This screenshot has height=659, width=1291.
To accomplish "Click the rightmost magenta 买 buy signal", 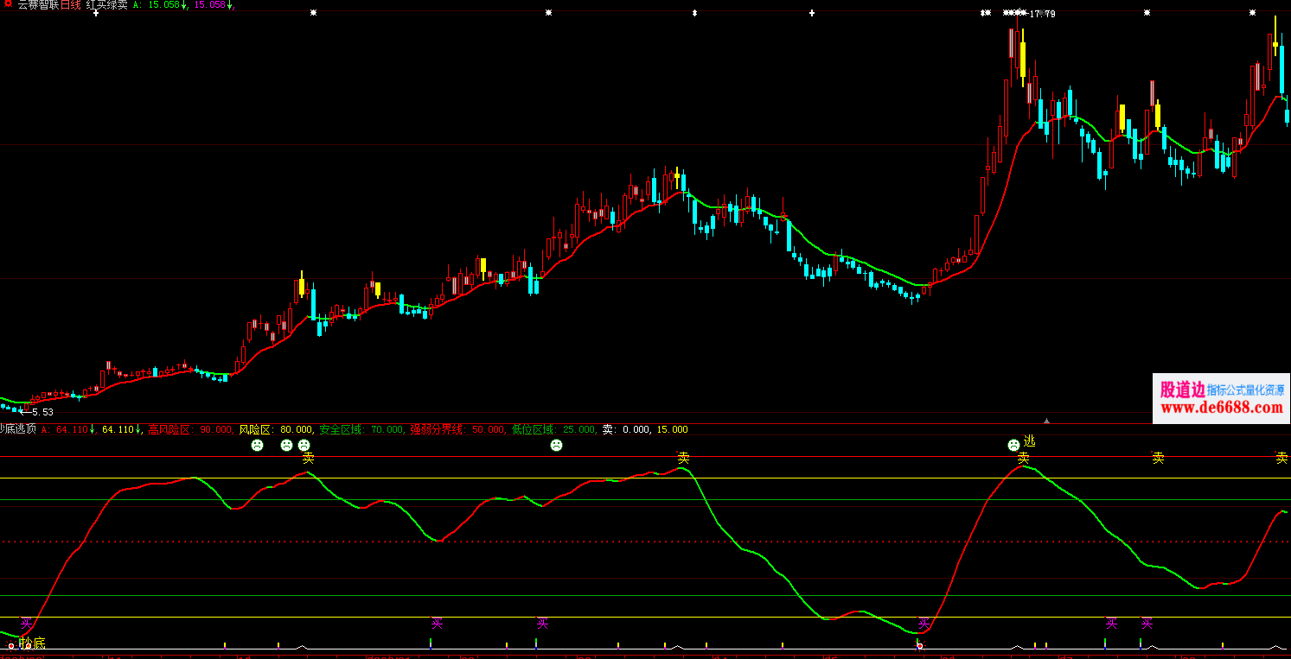I will point(1147,624).
